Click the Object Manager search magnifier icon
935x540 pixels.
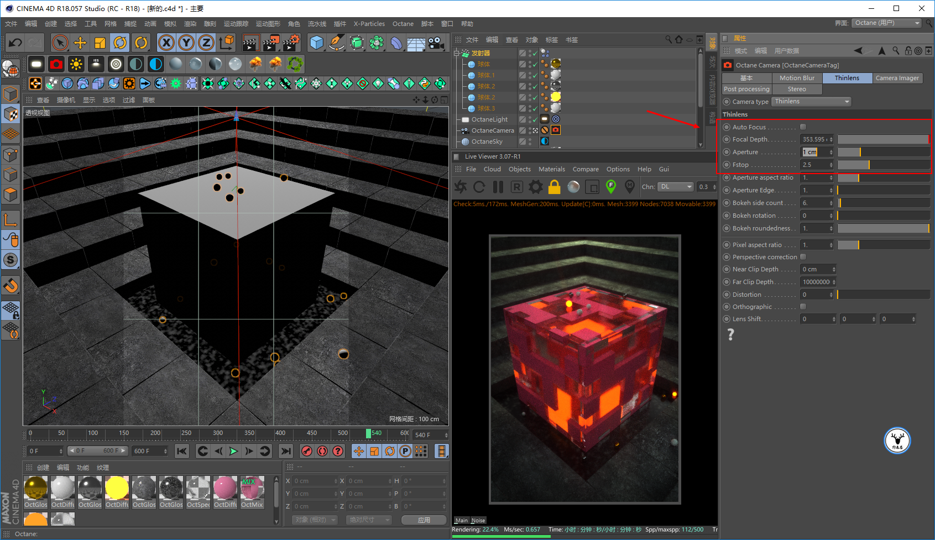tap(668, 39)
